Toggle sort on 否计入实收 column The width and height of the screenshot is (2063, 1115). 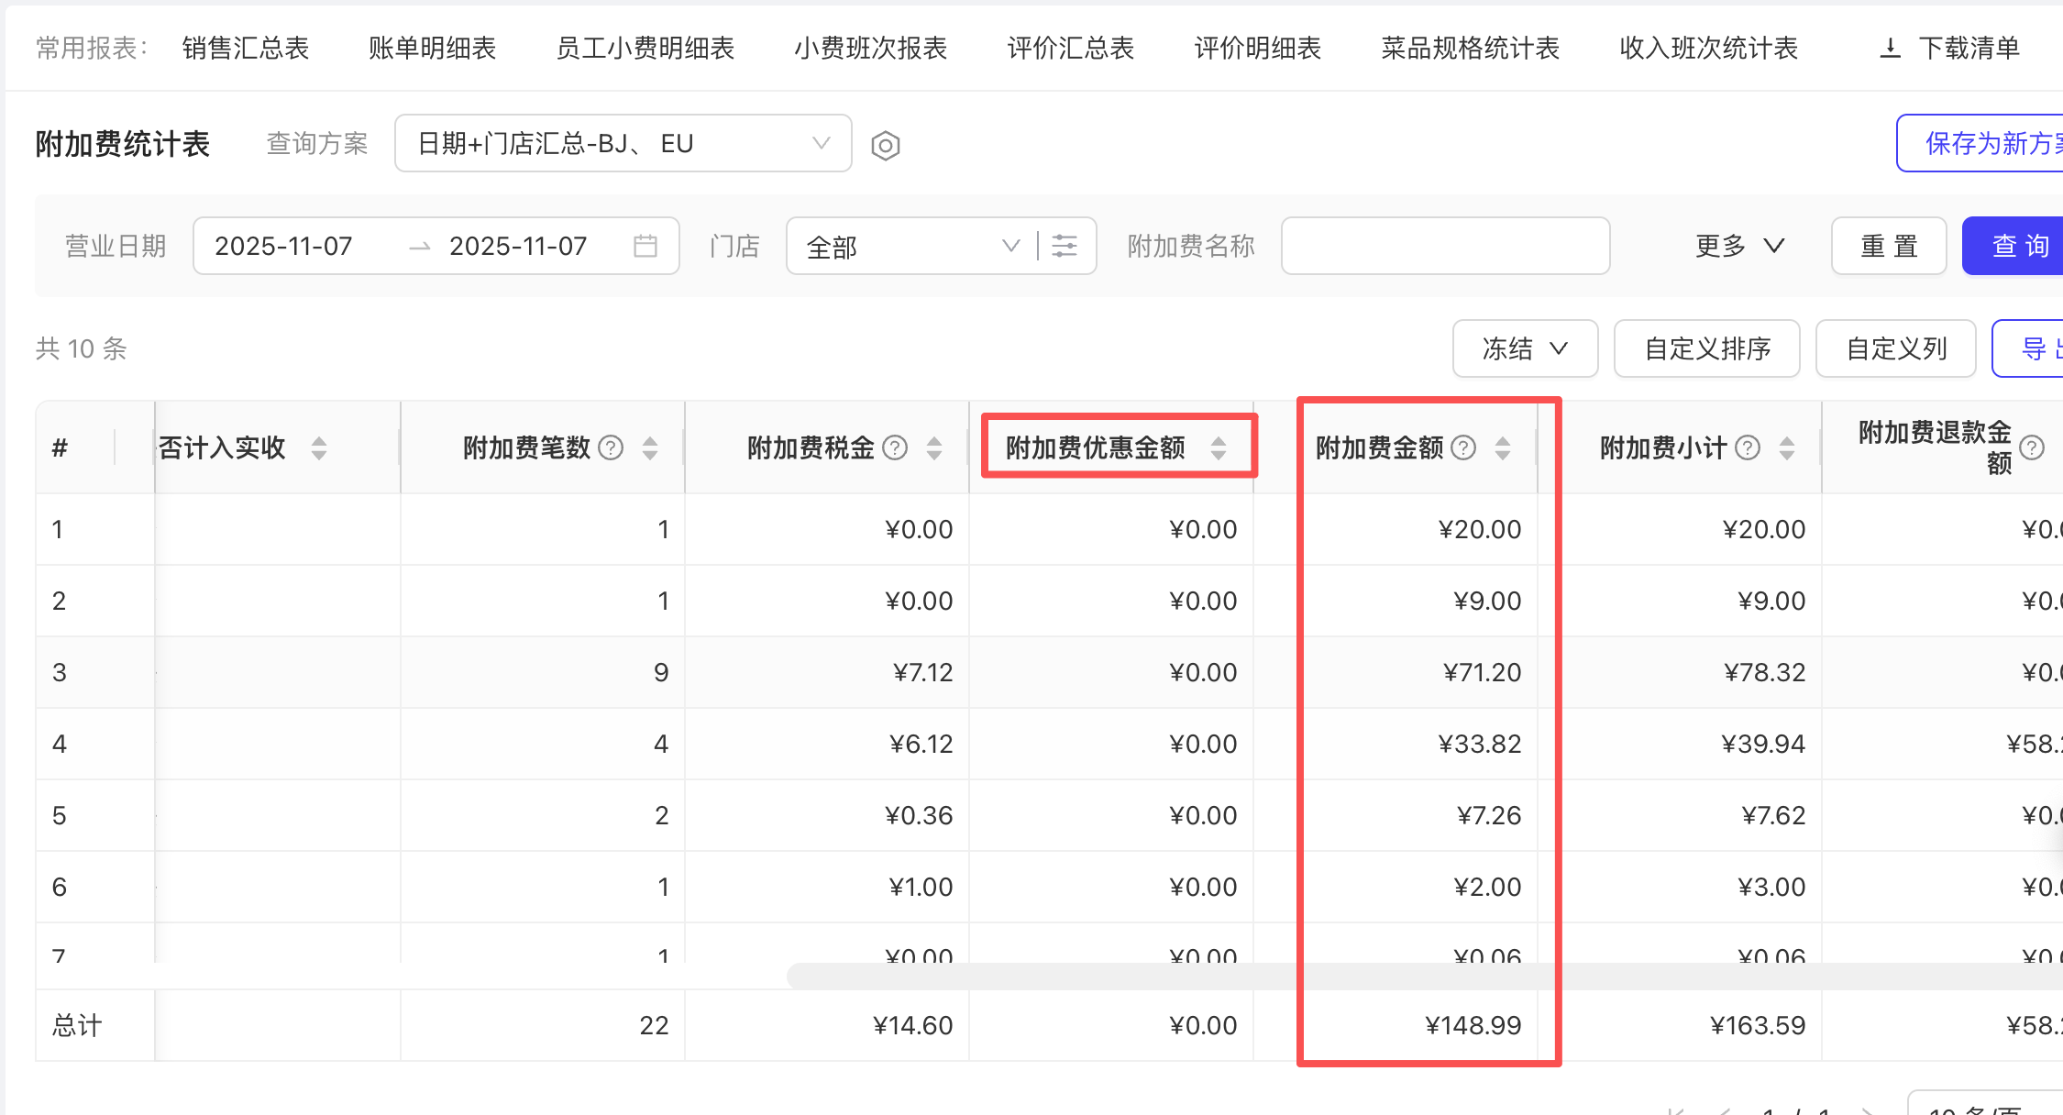point(318,447)
